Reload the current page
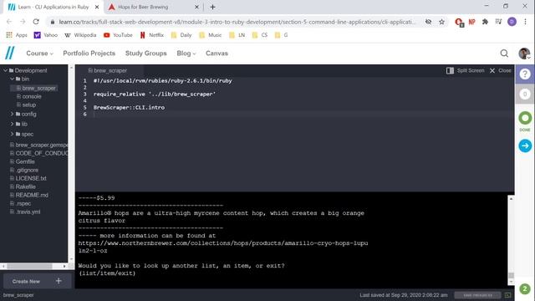This screenshot has width=535, height=301. 36,22
